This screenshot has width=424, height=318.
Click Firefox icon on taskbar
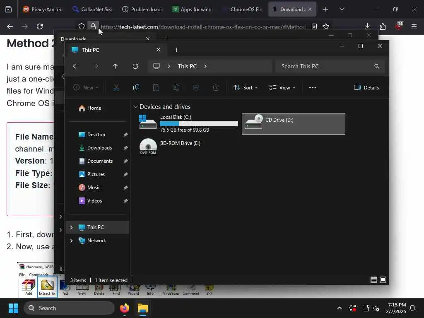tap(125, 308)
